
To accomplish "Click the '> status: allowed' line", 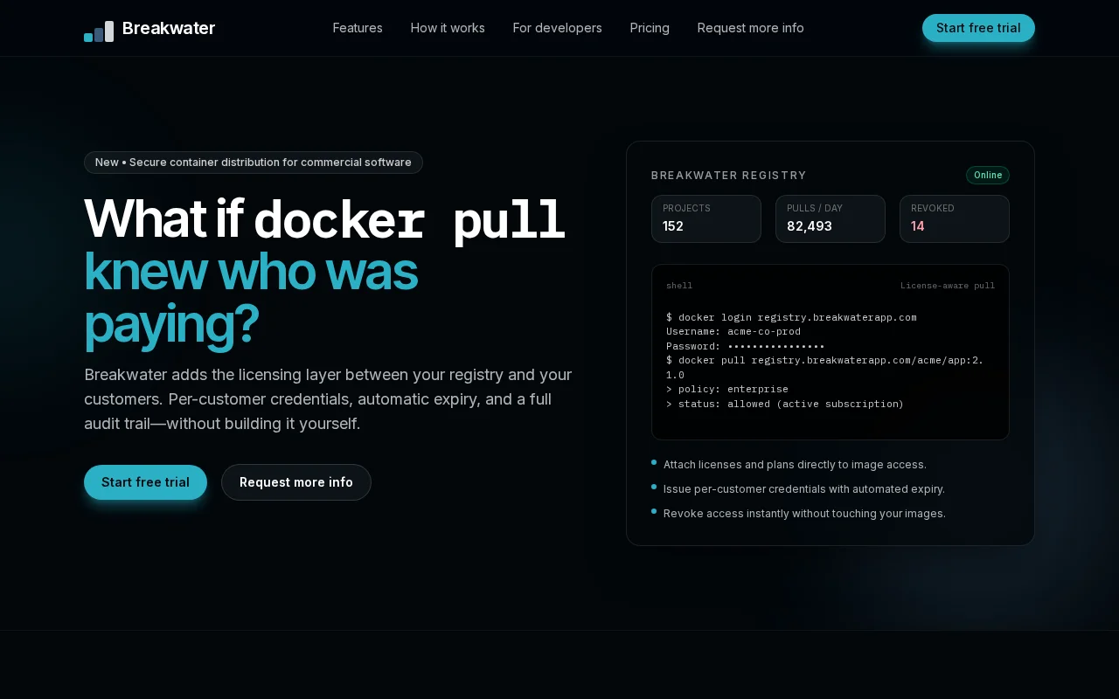I will [x=785, y=404].
